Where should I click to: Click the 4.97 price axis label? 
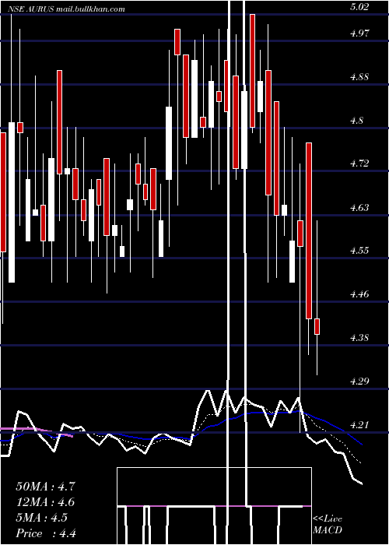(359, 33)
